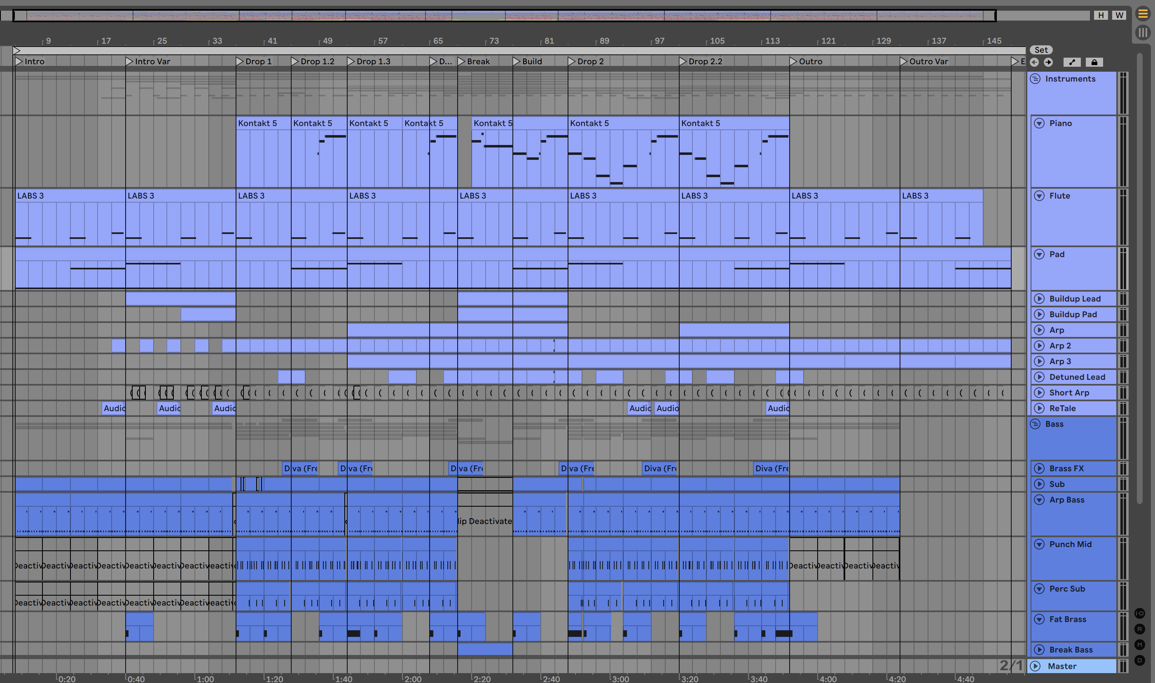Collapse the Instruments group track
The width and height of the screenshot is (1155, 683).
[1036, 79]
